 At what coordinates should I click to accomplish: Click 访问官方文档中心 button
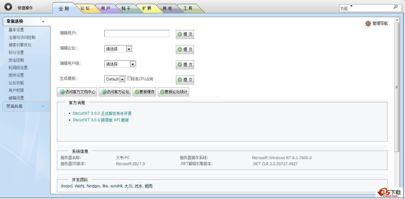[x=77, y=92]
